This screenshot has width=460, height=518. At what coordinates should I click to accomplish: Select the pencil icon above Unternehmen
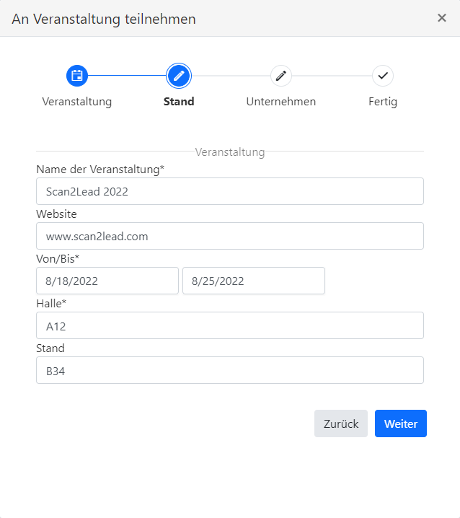pos(281,76)
